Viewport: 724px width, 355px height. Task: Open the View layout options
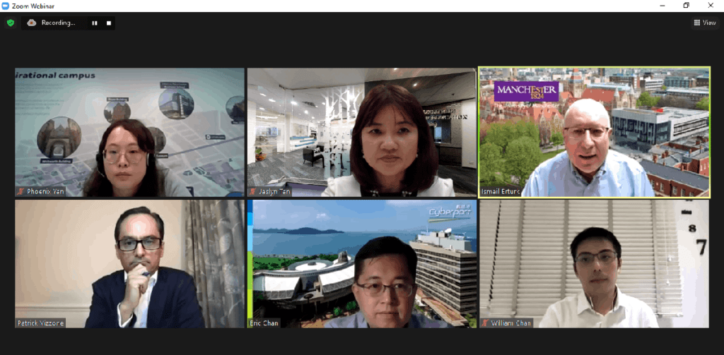point(705,23)
